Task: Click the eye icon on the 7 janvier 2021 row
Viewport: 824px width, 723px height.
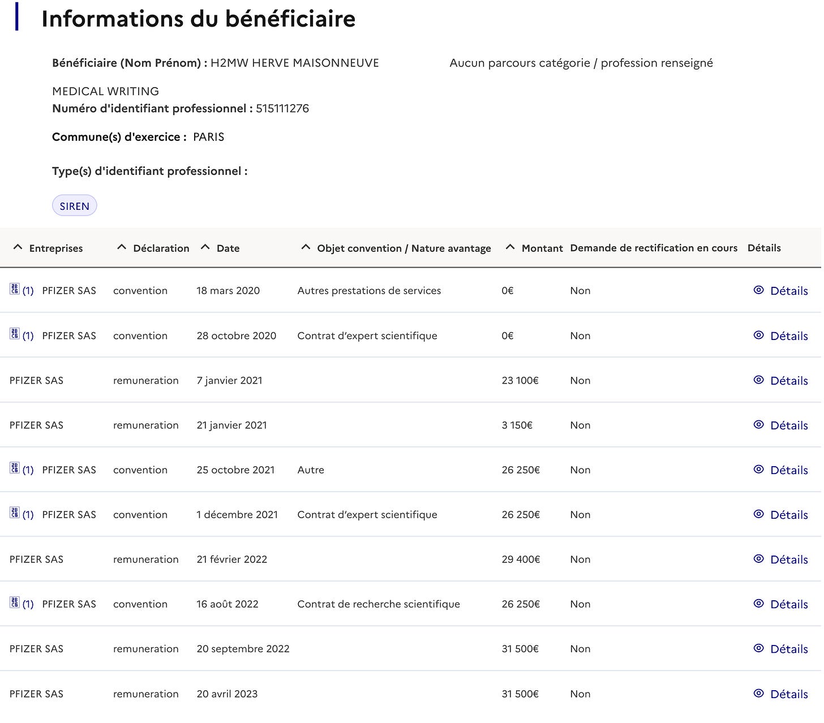Action: pos(759,380)
